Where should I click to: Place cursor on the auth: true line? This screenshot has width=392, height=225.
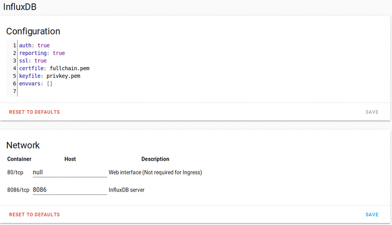pos(35,45)
